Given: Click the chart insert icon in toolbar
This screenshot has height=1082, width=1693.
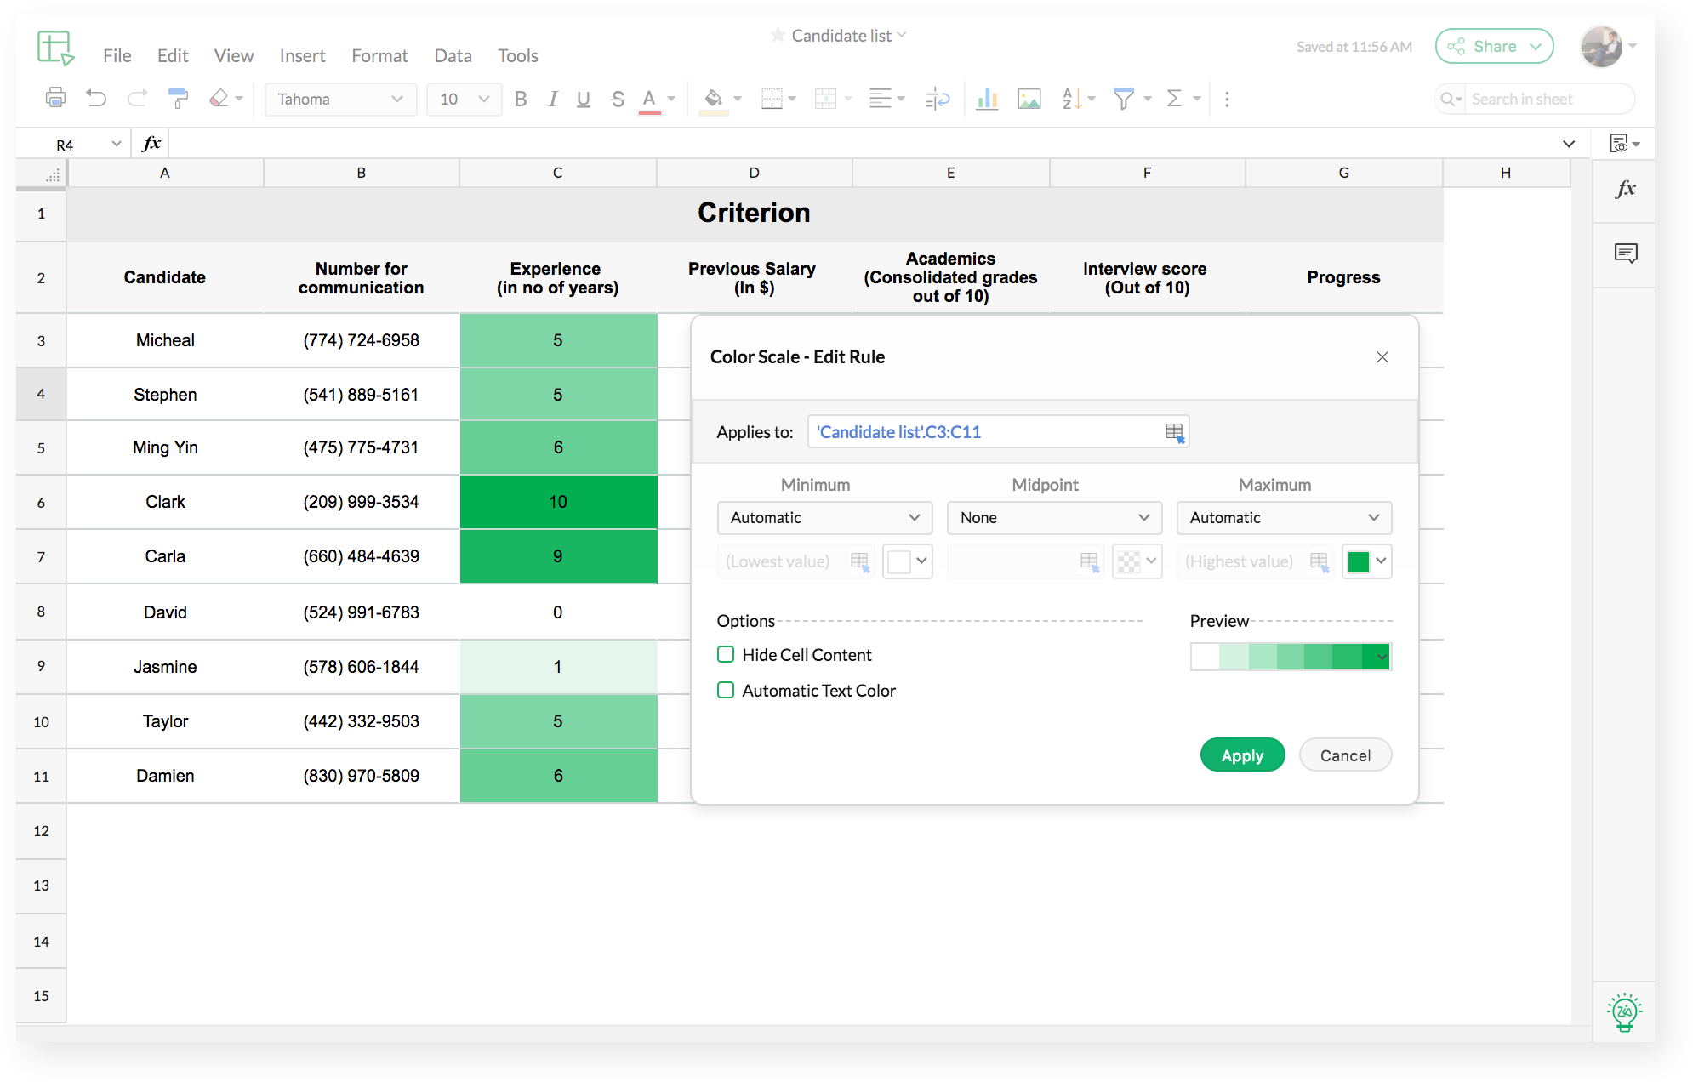Looking at the screenshot, I should tap(983, 99).
